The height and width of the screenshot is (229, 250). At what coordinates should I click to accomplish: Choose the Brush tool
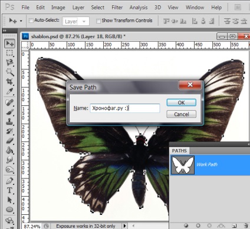(9, 112)
